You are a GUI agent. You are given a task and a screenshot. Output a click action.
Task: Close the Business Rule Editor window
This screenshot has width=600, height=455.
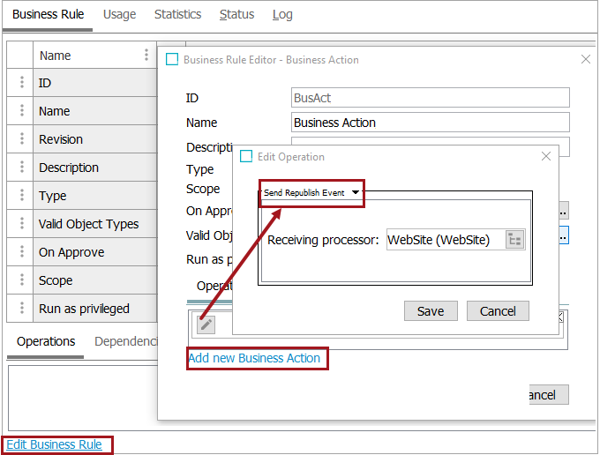point(585,59)
